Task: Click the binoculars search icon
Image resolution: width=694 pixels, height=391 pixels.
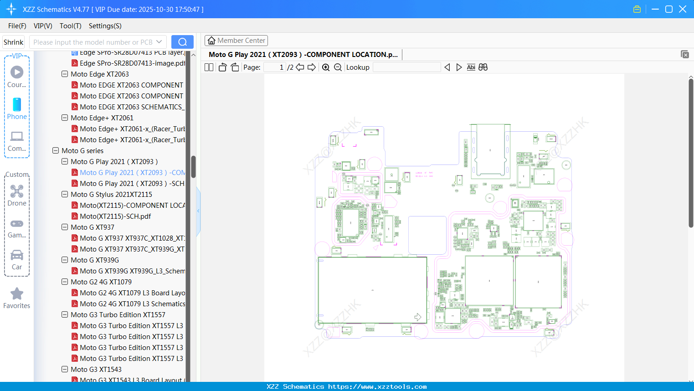Action: 483,67
